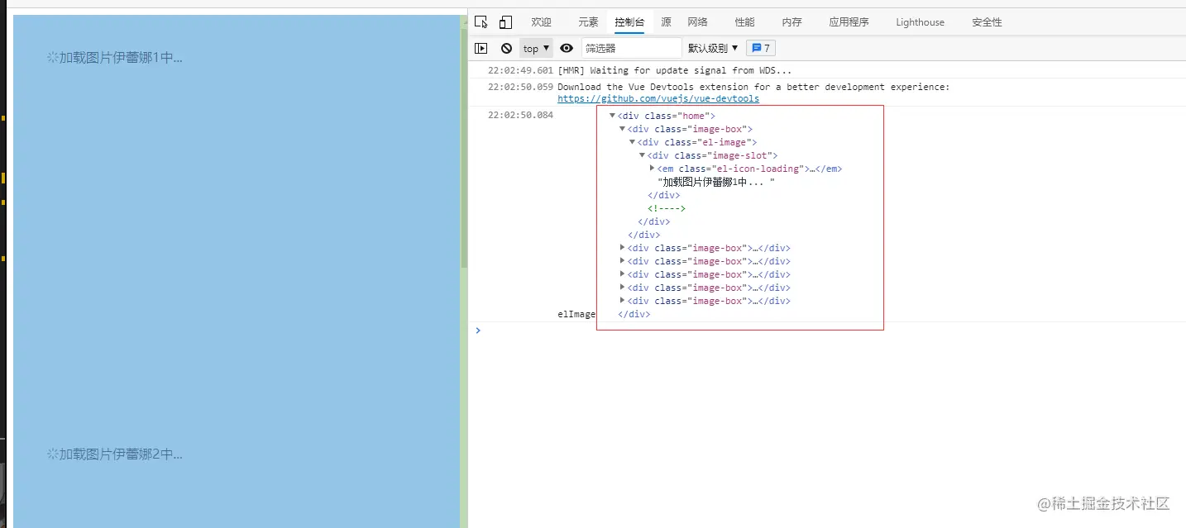Screen dimensions: 1186x528
Task: Open the 源 tab
Action: pyautogui.click(x=666, y=22)
